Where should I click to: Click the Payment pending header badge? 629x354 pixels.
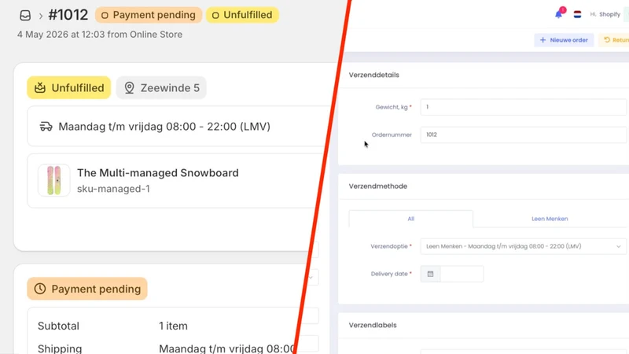149,15
